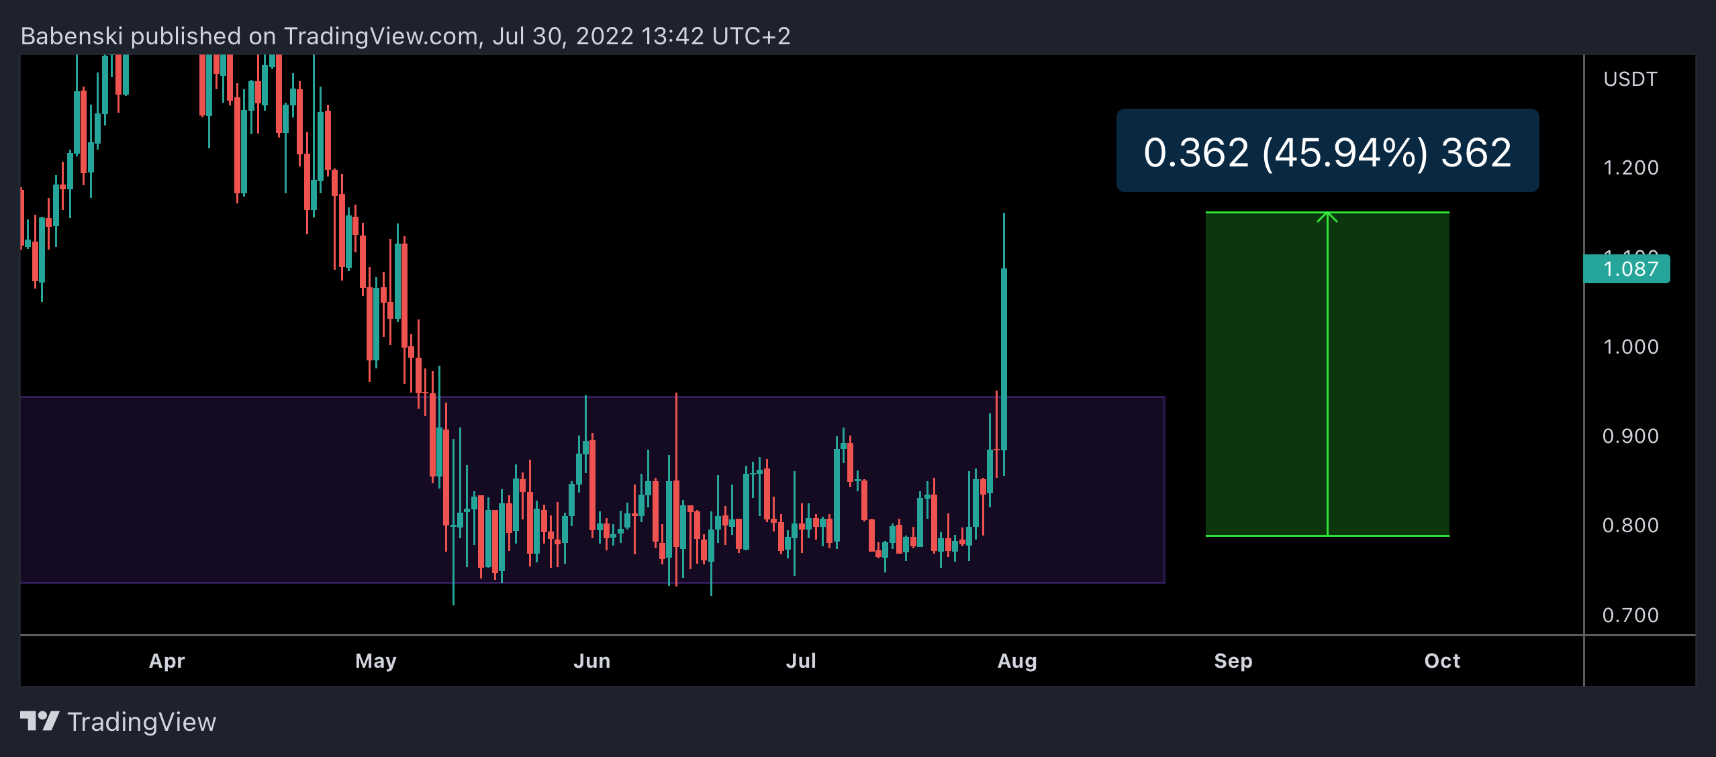
Task: Click the current price label 1.087
Action: 1627,269
